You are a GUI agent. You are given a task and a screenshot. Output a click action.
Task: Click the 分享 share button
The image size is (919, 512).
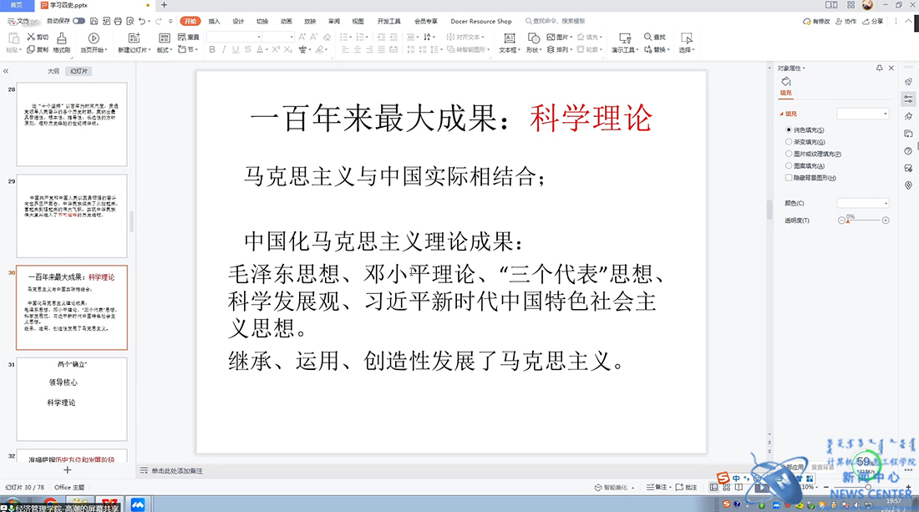coord(872,22)
